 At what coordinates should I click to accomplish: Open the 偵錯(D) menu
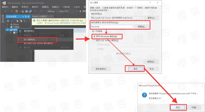[x=55, y=7]
